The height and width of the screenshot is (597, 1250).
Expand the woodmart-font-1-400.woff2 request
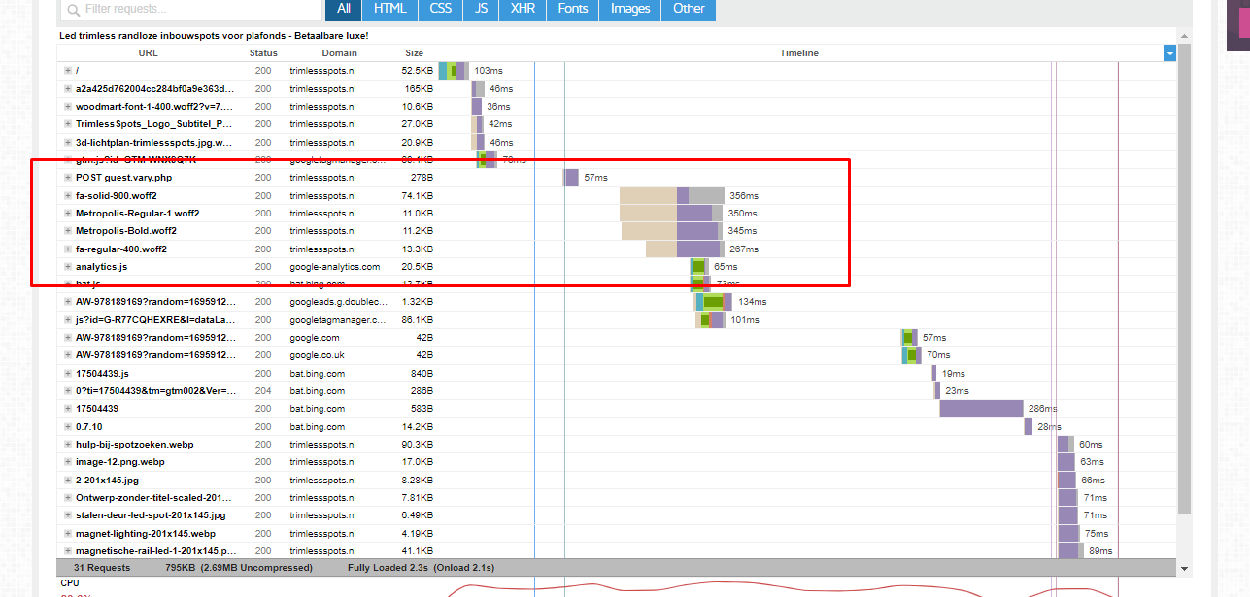click(x=68, y=107)
